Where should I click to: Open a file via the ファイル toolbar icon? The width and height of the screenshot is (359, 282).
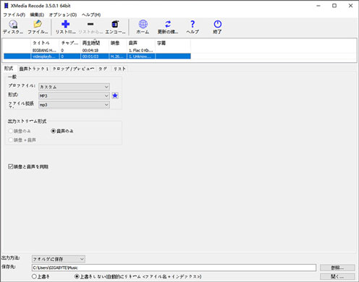(38, 27)
